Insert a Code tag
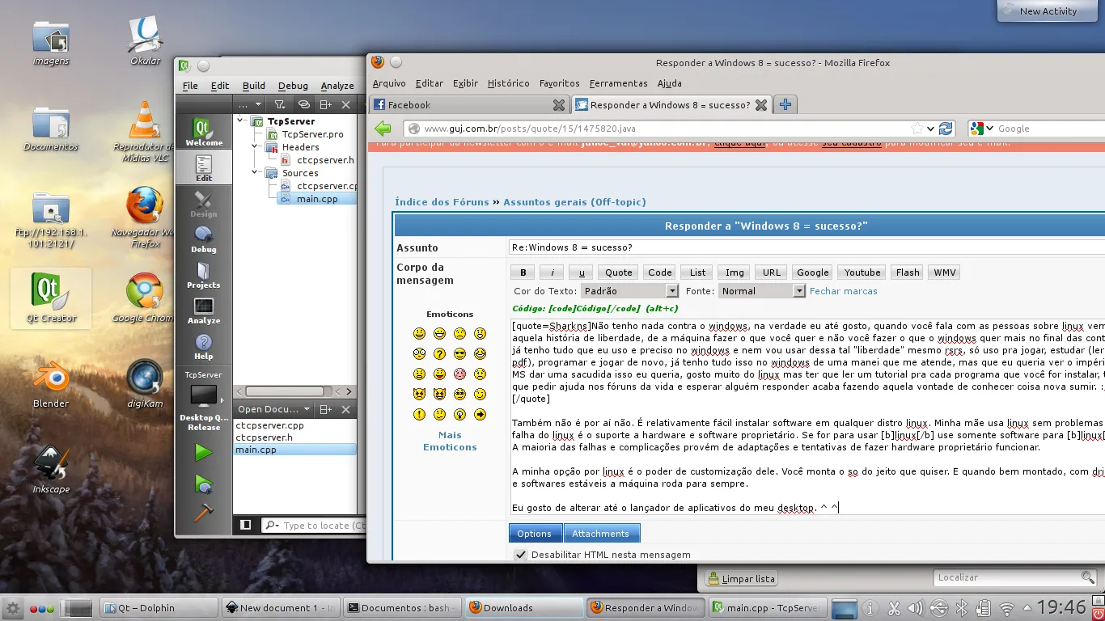The height and width of the screenshot is (621, 1105). (x=660, y=272)
